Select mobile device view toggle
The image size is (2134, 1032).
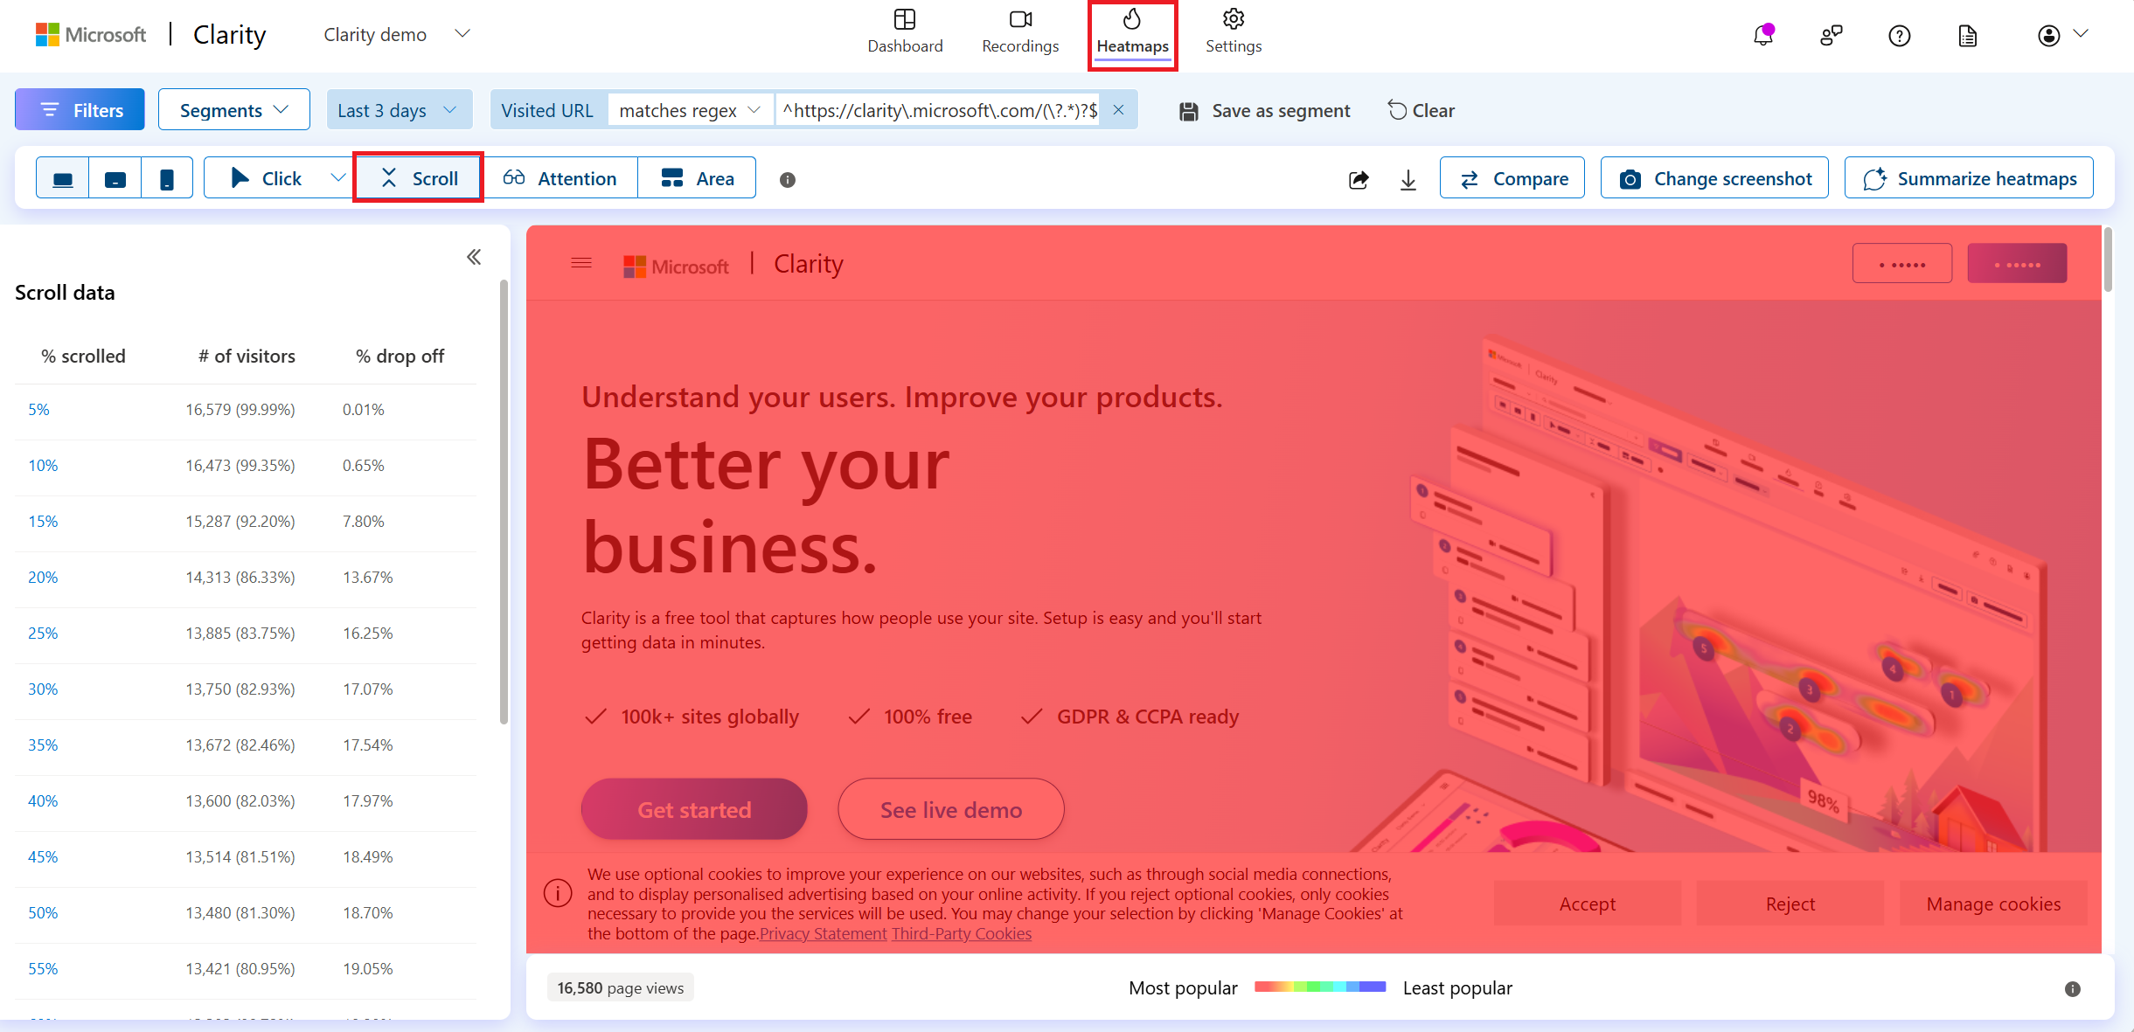pos(166,177)
